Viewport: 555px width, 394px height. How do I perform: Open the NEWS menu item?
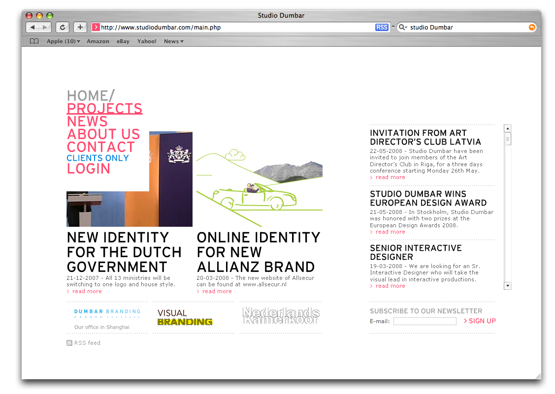(x=87, y=121)
